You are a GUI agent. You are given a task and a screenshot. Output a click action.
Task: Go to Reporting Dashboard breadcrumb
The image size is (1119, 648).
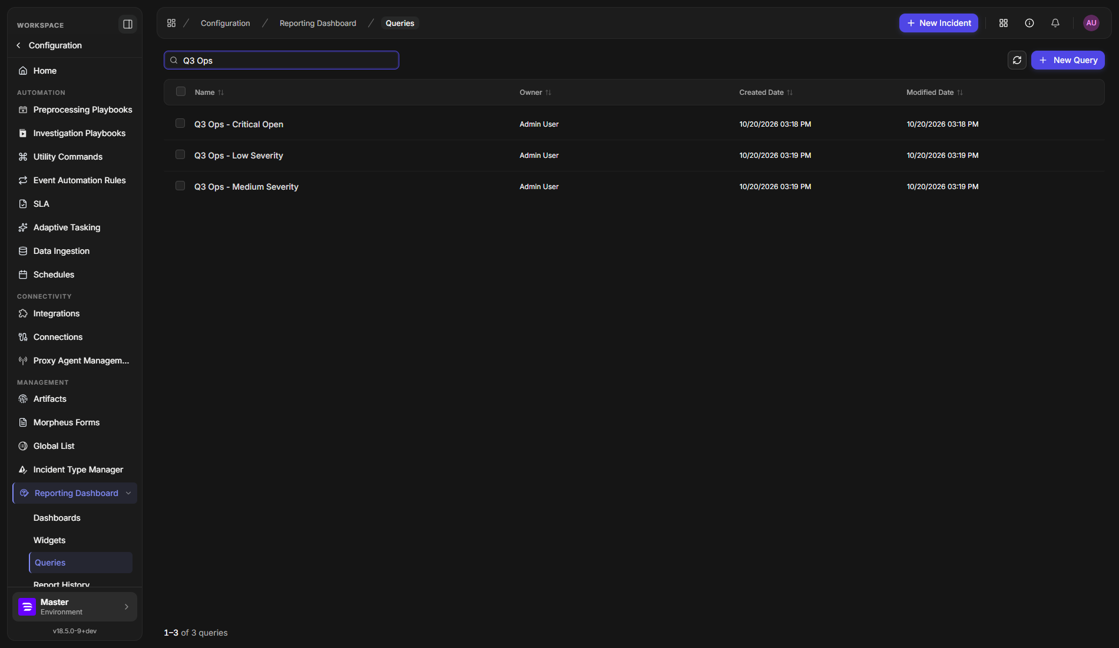pyautogui.click(x=318, y=23)
